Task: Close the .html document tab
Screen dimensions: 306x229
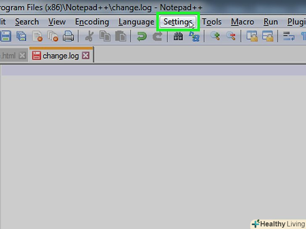Action: (x=22, y=56)
